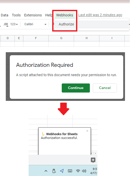Click the increase decimal places .00 icon
This screenshot has width=130, height=176.
point(6,24)
